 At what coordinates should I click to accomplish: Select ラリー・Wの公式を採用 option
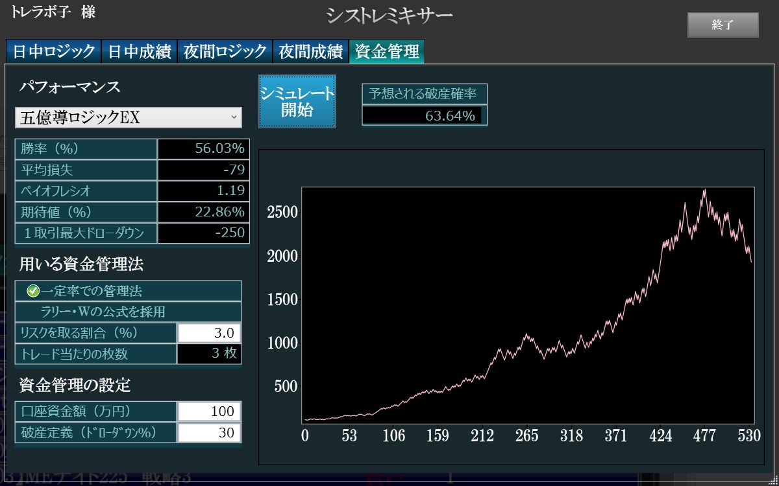click(128, 312)
